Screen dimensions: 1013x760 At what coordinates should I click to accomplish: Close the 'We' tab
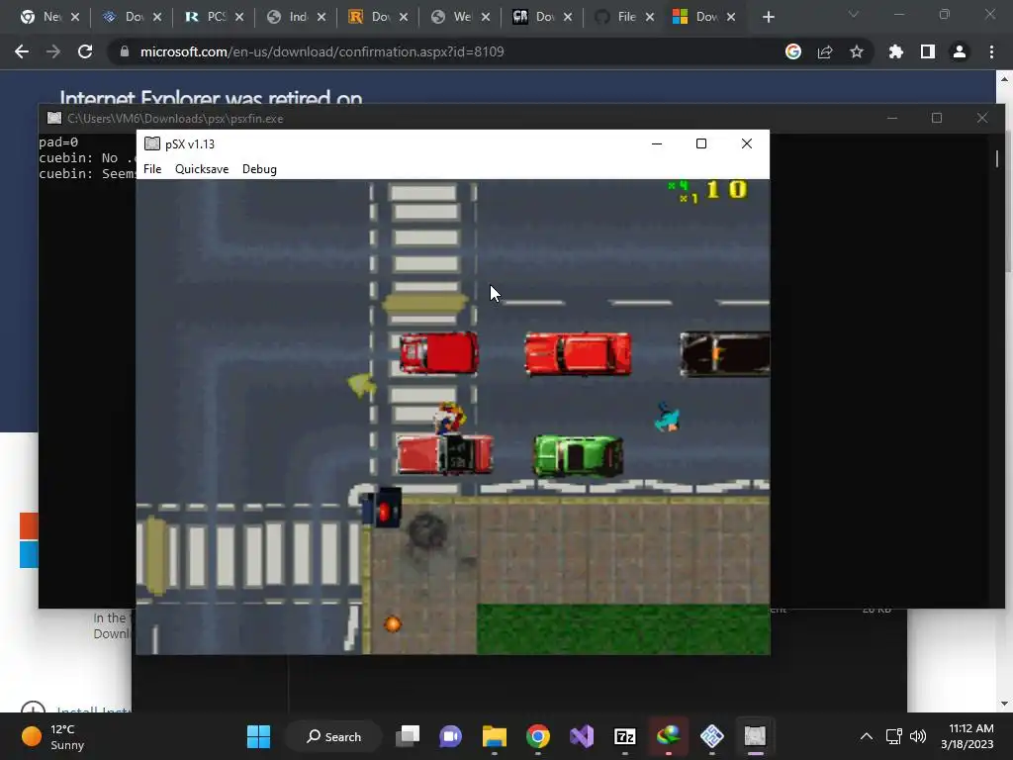pos(485,17)
